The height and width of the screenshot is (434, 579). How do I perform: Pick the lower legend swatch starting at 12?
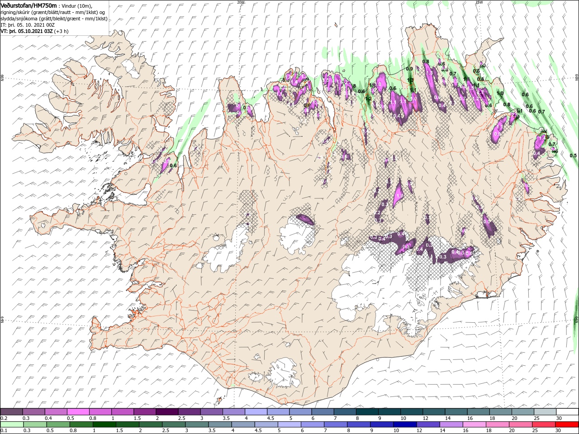tap(428, 425)
